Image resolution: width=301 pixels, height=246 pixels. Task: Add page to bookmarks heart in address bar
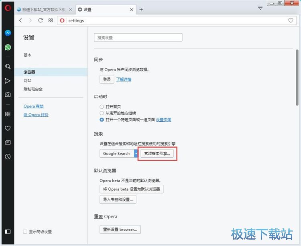(x=291, y=20)
